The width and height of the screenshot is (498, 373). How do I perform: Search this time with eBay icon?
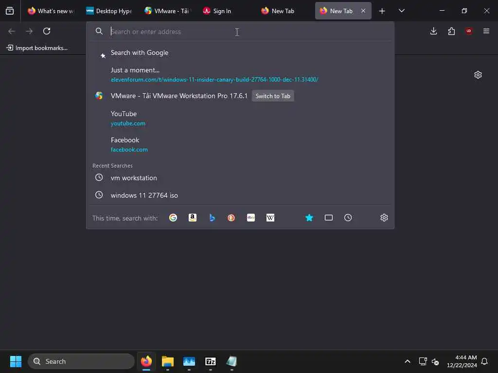tap(251, 218)
